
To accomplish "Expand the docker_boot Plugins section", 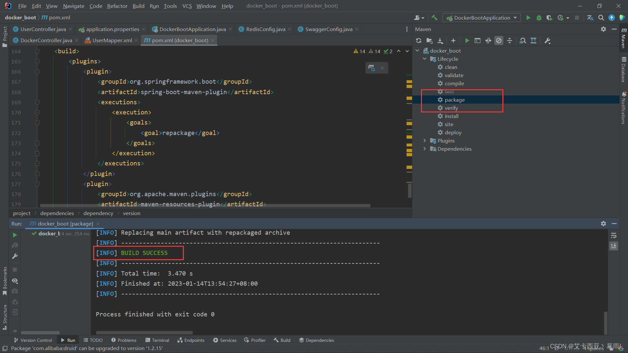I will [x=425, y=141].
